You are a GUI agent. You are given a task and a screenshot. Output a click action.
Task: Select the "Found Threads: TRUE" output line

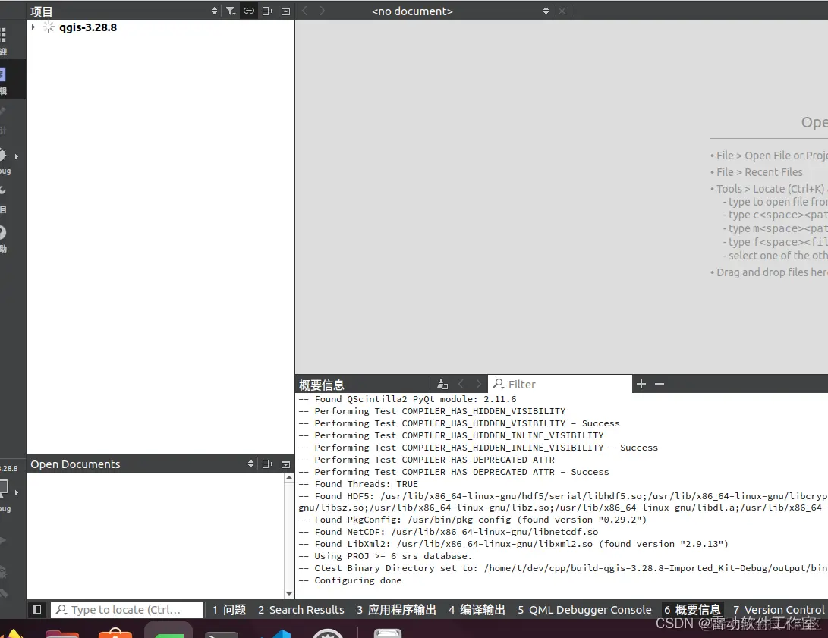point(358,484)
